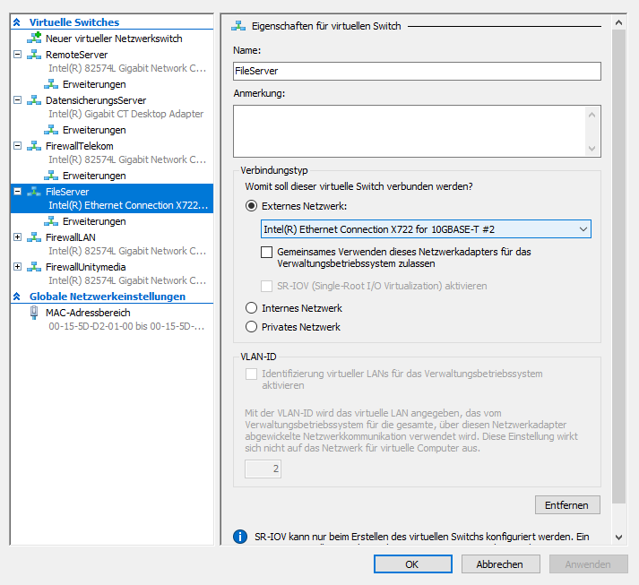Image resolution: width=639 pixels, height=585 pixels.
Task: Collapse the Virtuelle Switches section chevron
Action: coord(17,22)
